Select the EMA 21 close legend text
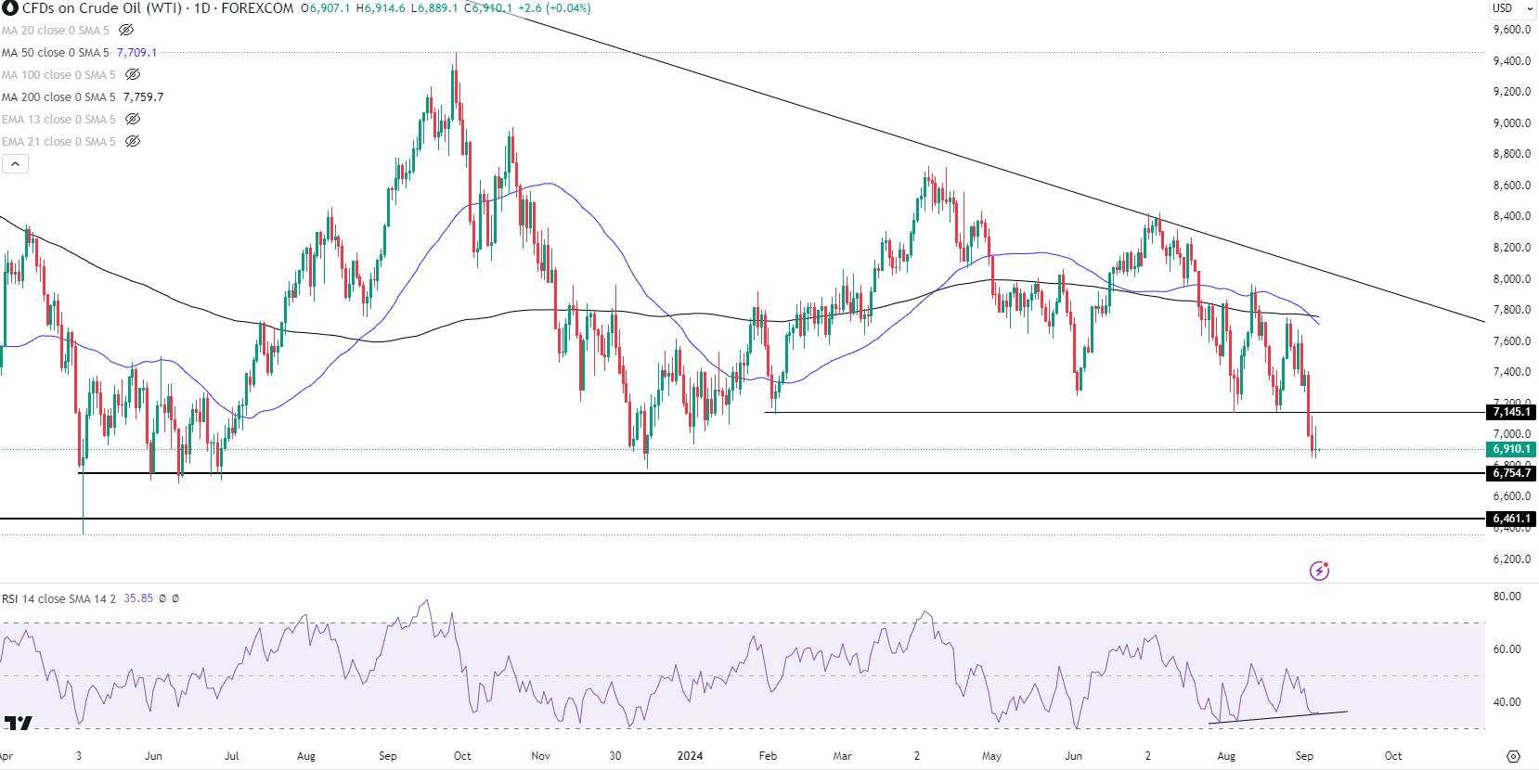Screen dimensions: 1539x770 point(58,142)
